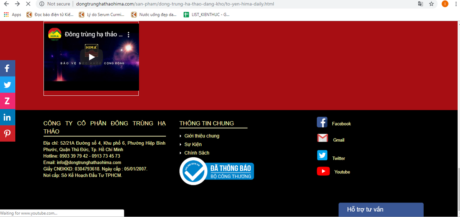Share via the Pinterest sidebar button
460x217 pixels.
[x=8, y=133]
